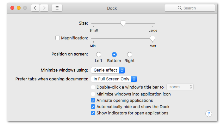Select Right dock position
Viewport: 224px width, 128px height.
(129, 55)
